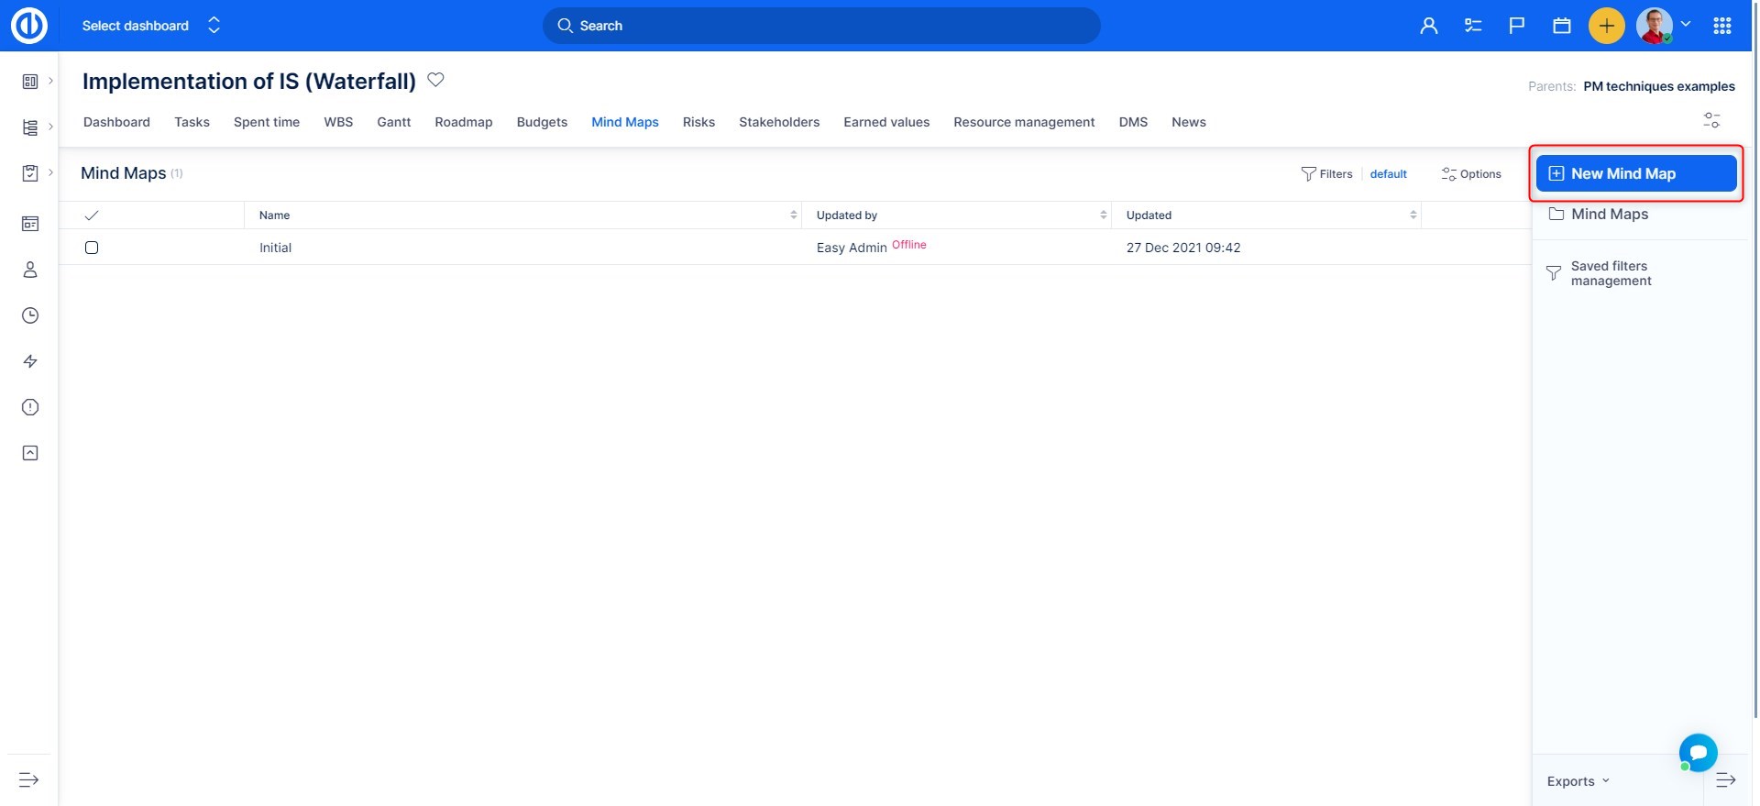Open the apps grid menu icon

(1721, 26)
